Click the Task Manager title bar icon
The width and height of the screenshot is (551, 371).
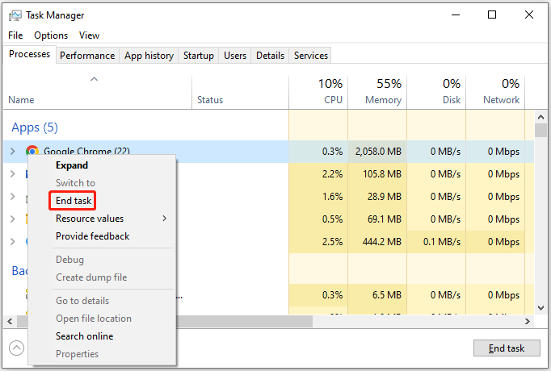pos(15,15)
